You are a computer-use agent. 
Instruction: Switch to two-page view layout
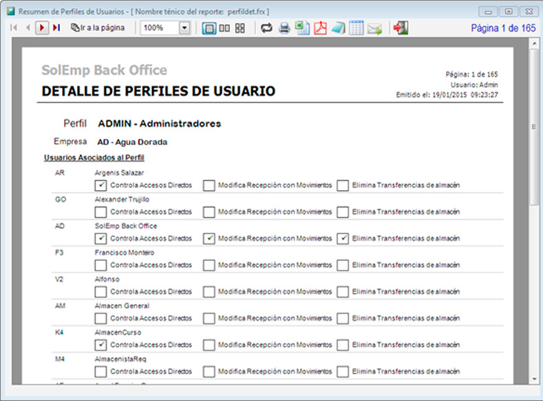point(224,28)
